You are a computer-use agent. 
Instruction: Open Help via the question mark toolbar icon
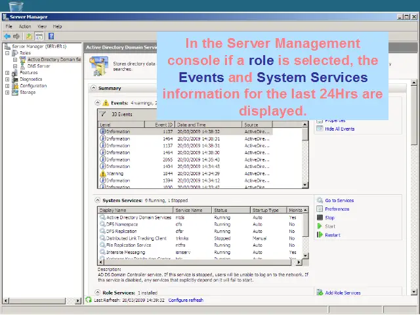pyautogui.click(x=51, y=36)
